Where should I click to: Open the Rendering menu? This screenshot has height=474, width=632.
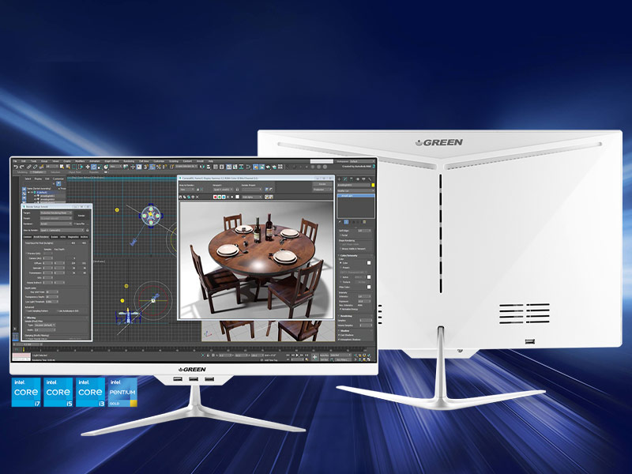(129, 161)
